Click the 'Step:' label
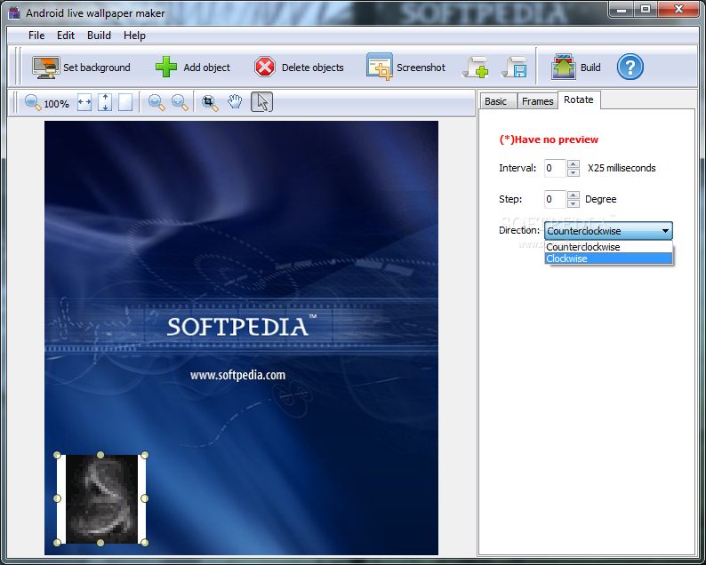The width and height of the screenshot is (706, 565). (x=510, y=199)
